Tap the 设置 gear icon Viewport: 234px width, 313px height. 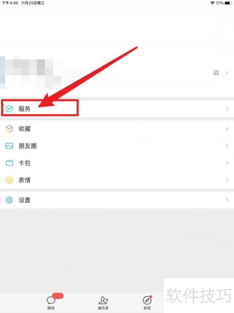point(9,200)
